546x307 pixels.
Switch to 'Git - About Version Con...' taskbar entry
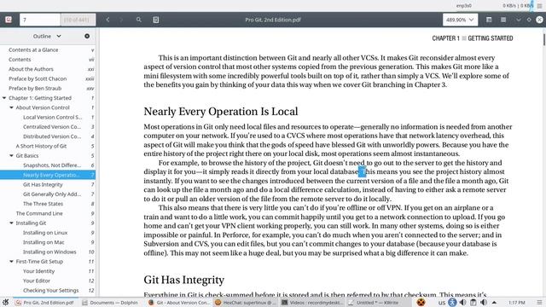point(179,303)
